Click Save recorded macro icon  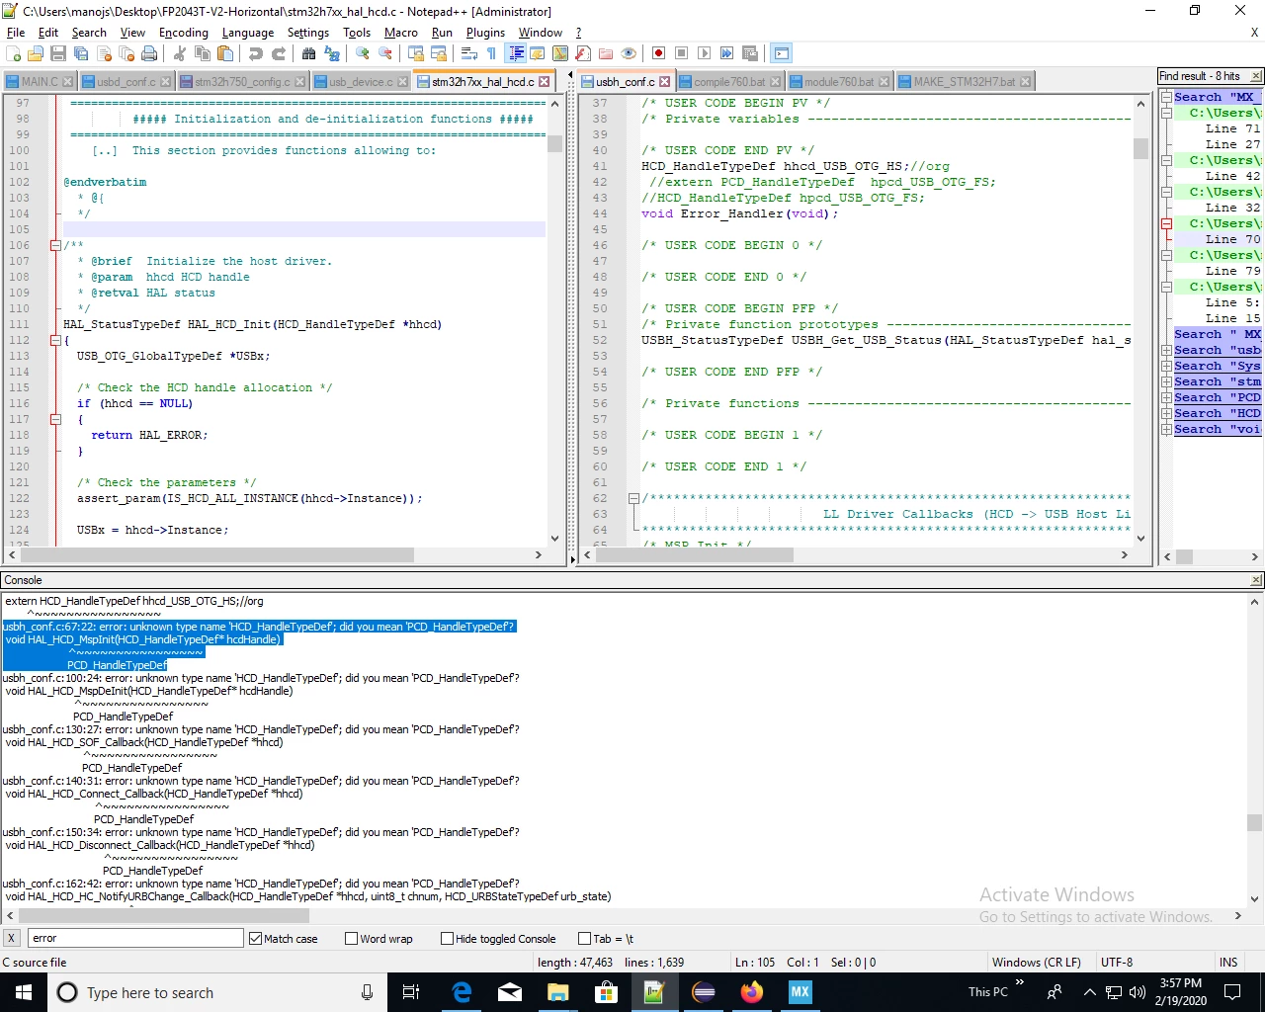750,53
